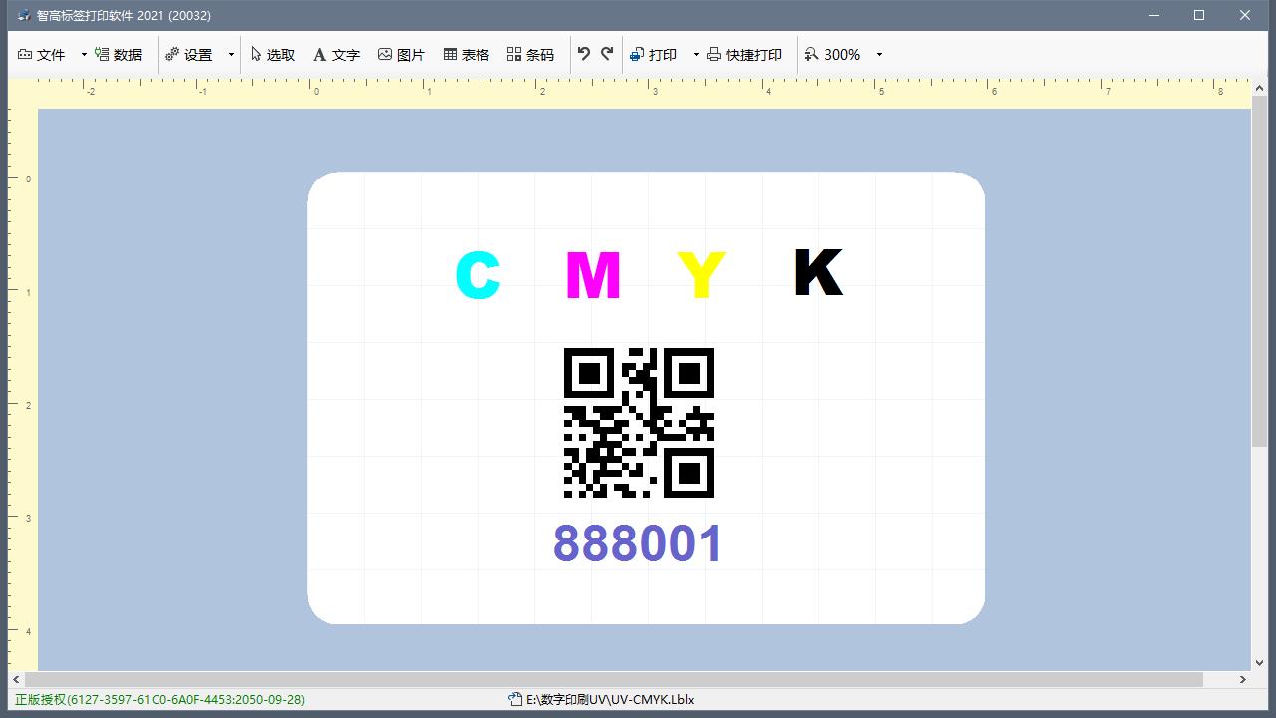1276x718 pixels.
Task: Open the 文件 (File) menu
Action: pos(42,55)
